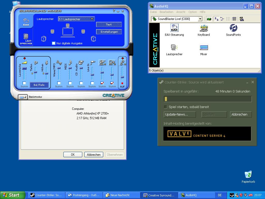Open Hilfe menu in AudioHQ
Viewport: 265px width, 199px height.
pos(202,12)
